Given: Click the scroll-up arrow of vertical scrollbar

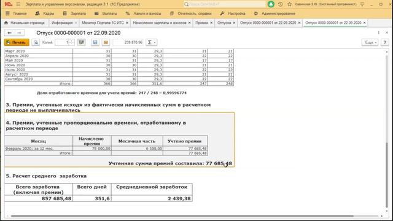Looking at the screenshot, I should 387,52.
